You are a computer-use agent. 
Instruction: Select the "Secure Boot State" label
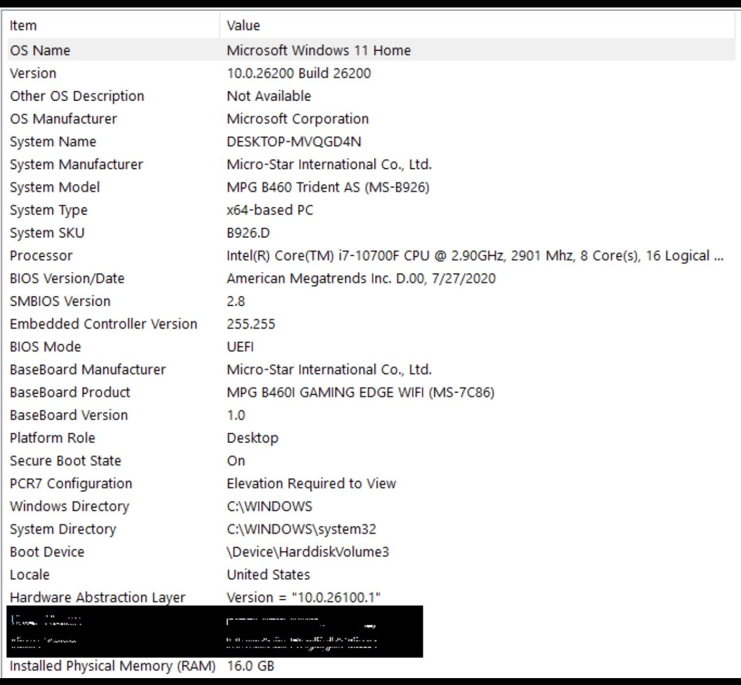[x=65, y=461]
